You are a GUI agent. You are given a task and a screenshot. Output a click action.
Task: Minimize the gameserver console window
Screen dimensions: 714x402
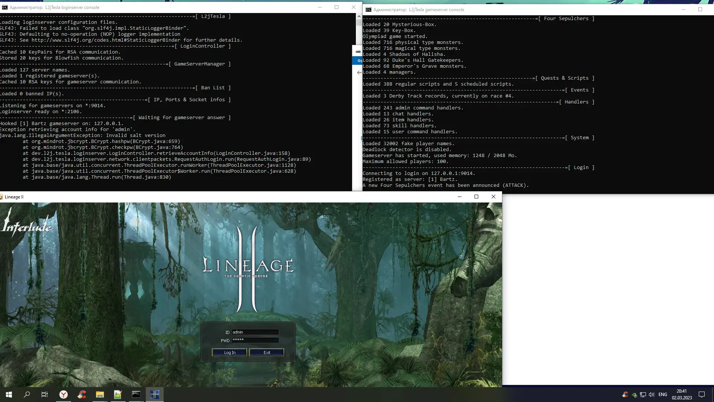pyautogui.click(x=684, y=10)
